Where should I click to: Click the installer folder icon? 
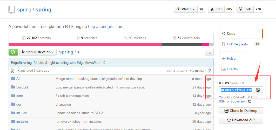(13, 121)
